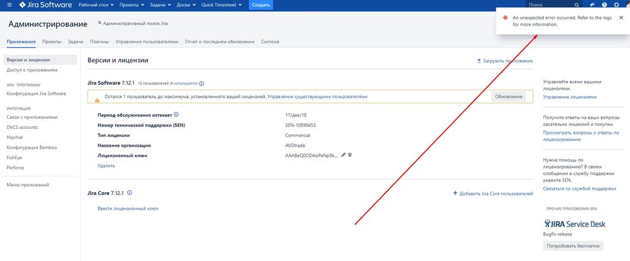Viewport: 630px width, 261px height.
Task: Open Меню приложений sidebar item
Action: click(28, 185)
